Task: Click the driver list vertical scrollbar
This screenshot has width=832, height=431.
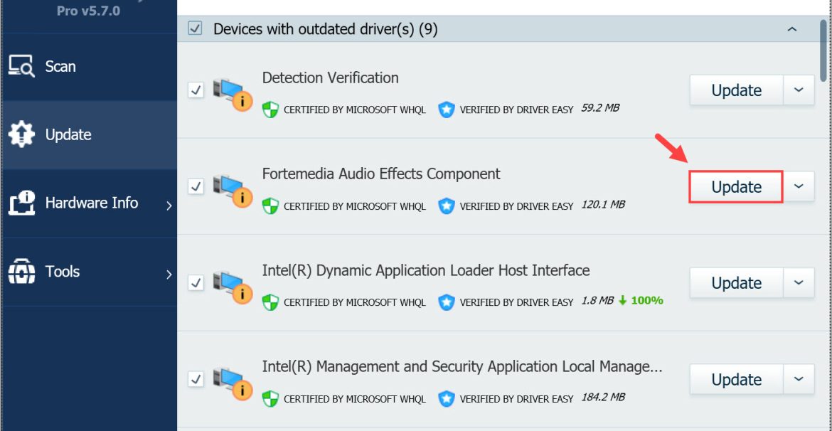Action: [x=823, y=50]
